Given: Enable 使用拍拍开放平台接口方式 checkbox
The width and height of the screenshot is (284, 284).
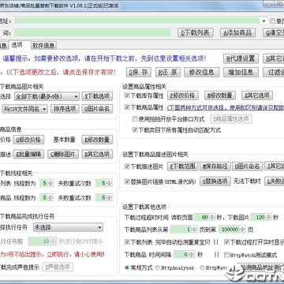Looking at the screenshot, I should [135, 119].
